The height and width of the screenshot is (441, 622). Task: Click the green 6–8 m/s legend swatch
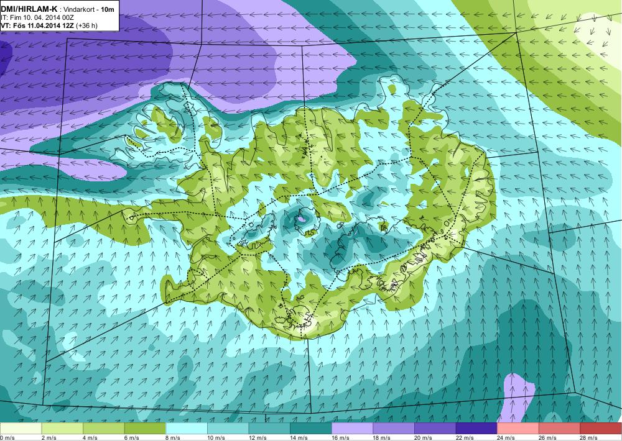coord(145,429)
